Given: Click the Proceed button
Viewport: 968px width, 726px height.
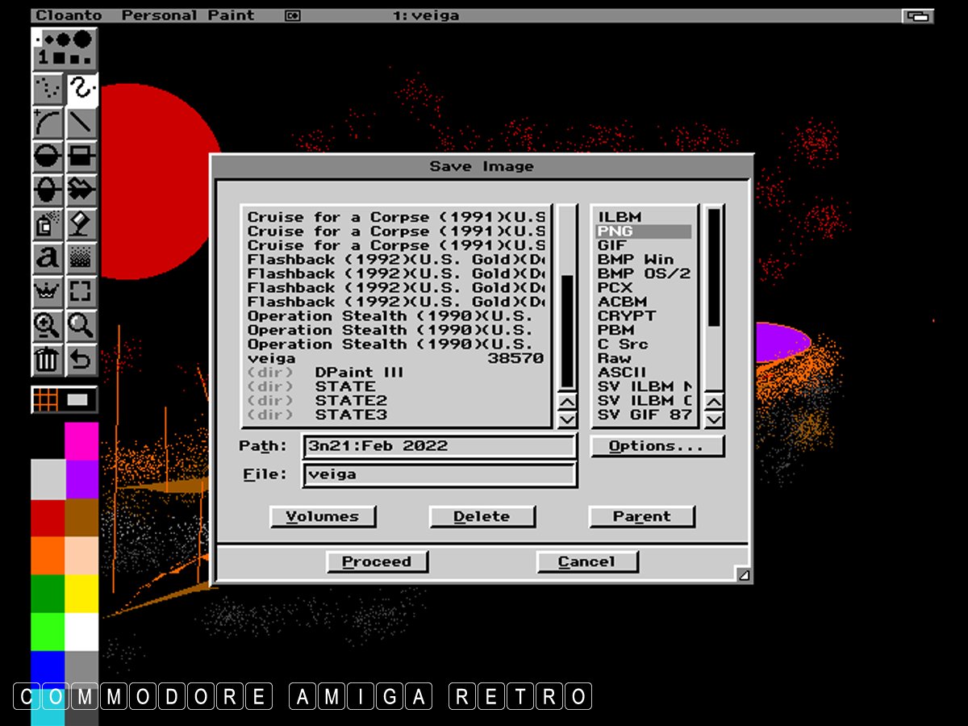Looking at the screenshot, I should 377,561.
